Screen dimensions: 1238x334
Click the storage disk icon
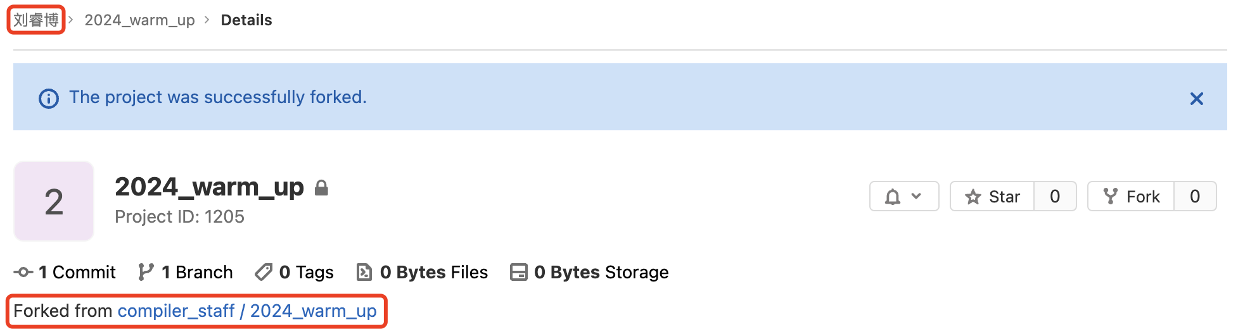(x=519, y=272)
